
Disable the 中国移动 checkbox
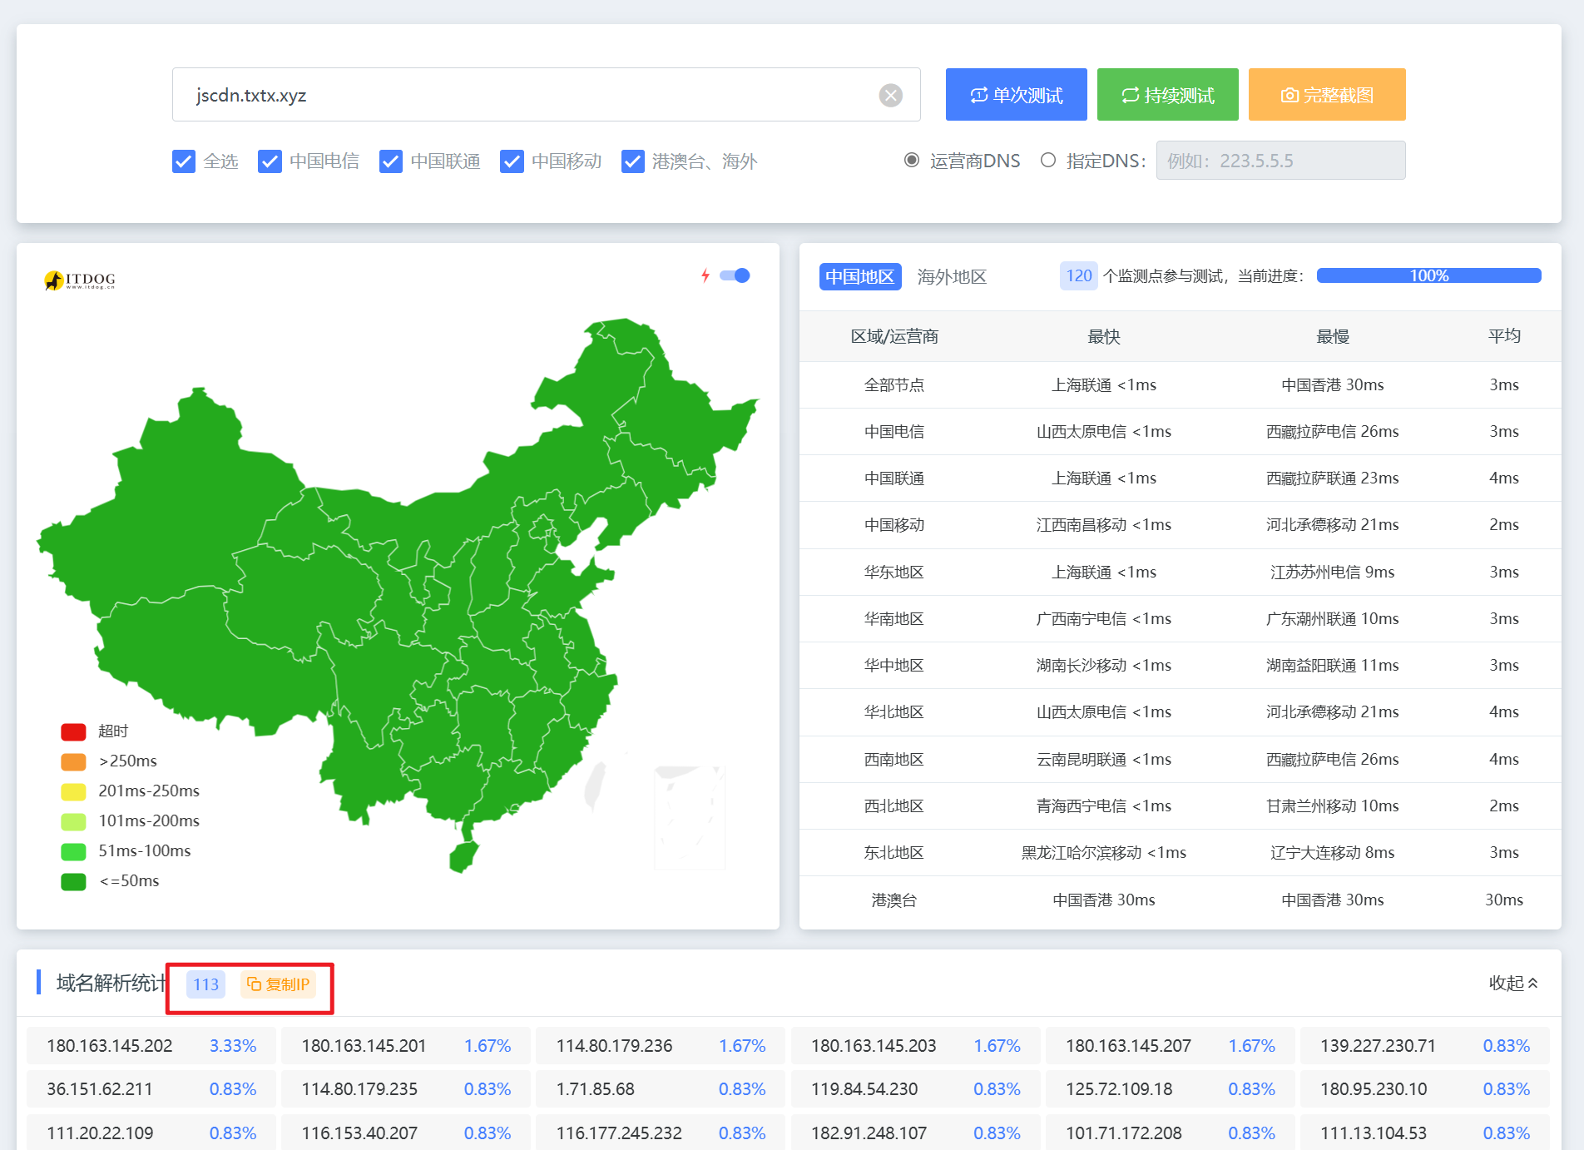click(512, 161)
